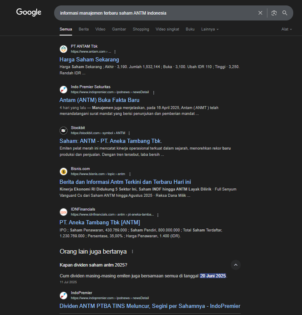Click the Orang lain juga bertanya heading
Screen dimensions: 302x315
click(x=93, y=251)
